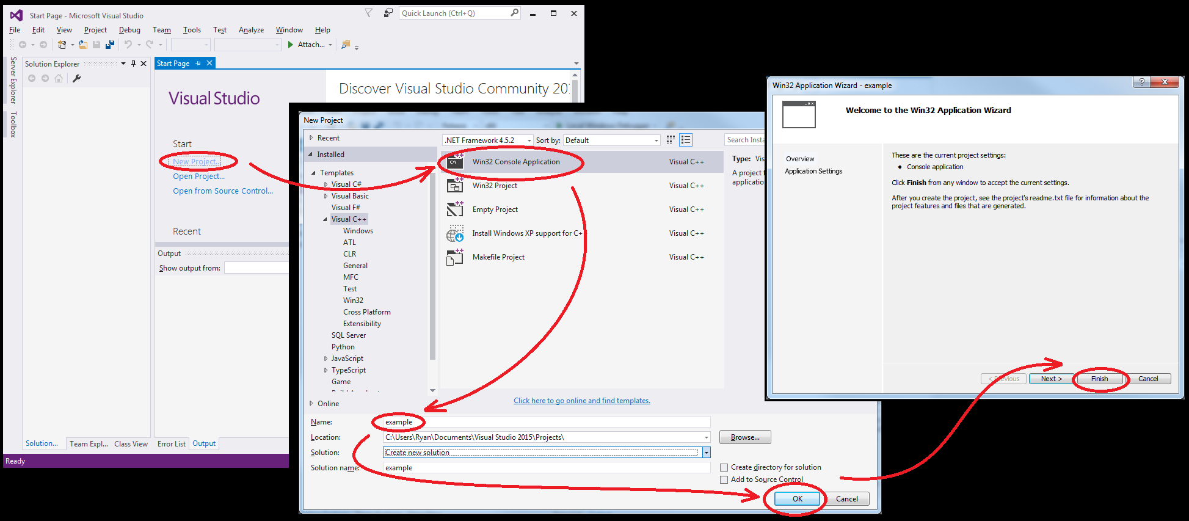Click the Solution Explorer Home icon
Image resolution: width=1189 pixels, height=521 pixels.
coord(59,78)
